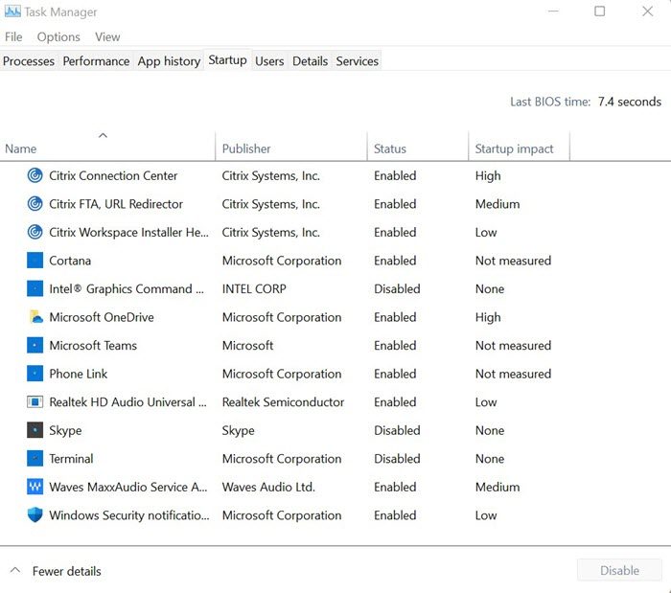Screen dimensions: 671x593
Task: Select the Citrix FTA, URL Redirector name
Action: [116, 204]
